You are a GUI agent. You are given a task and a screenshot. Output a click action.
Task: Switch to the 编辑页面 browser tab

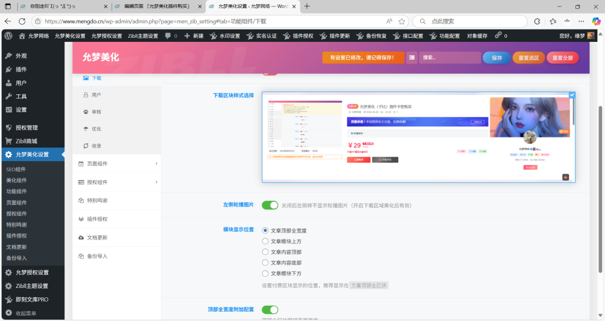coord(158,6)
